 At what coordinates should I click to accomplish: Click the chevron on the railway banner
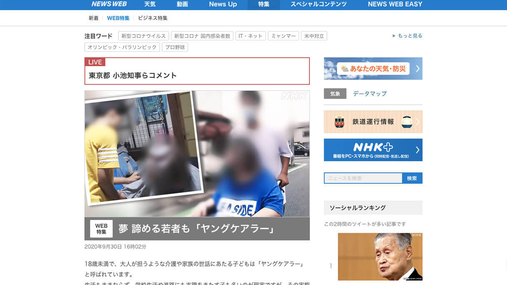pos(417,122)
